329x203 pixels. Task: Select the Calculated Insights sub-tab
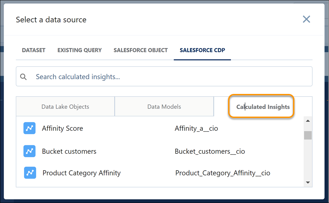coord(263,107)
